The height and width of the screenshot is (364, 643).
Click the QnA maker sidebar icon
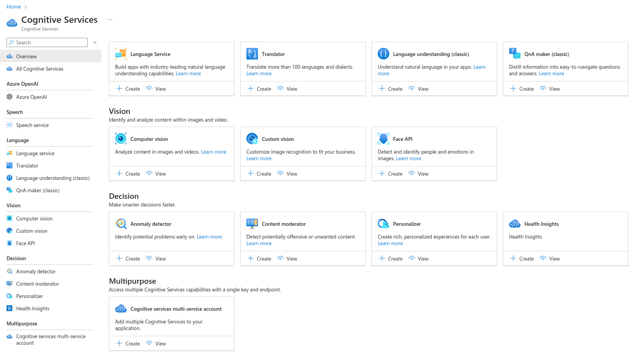[x=10, y=190]
